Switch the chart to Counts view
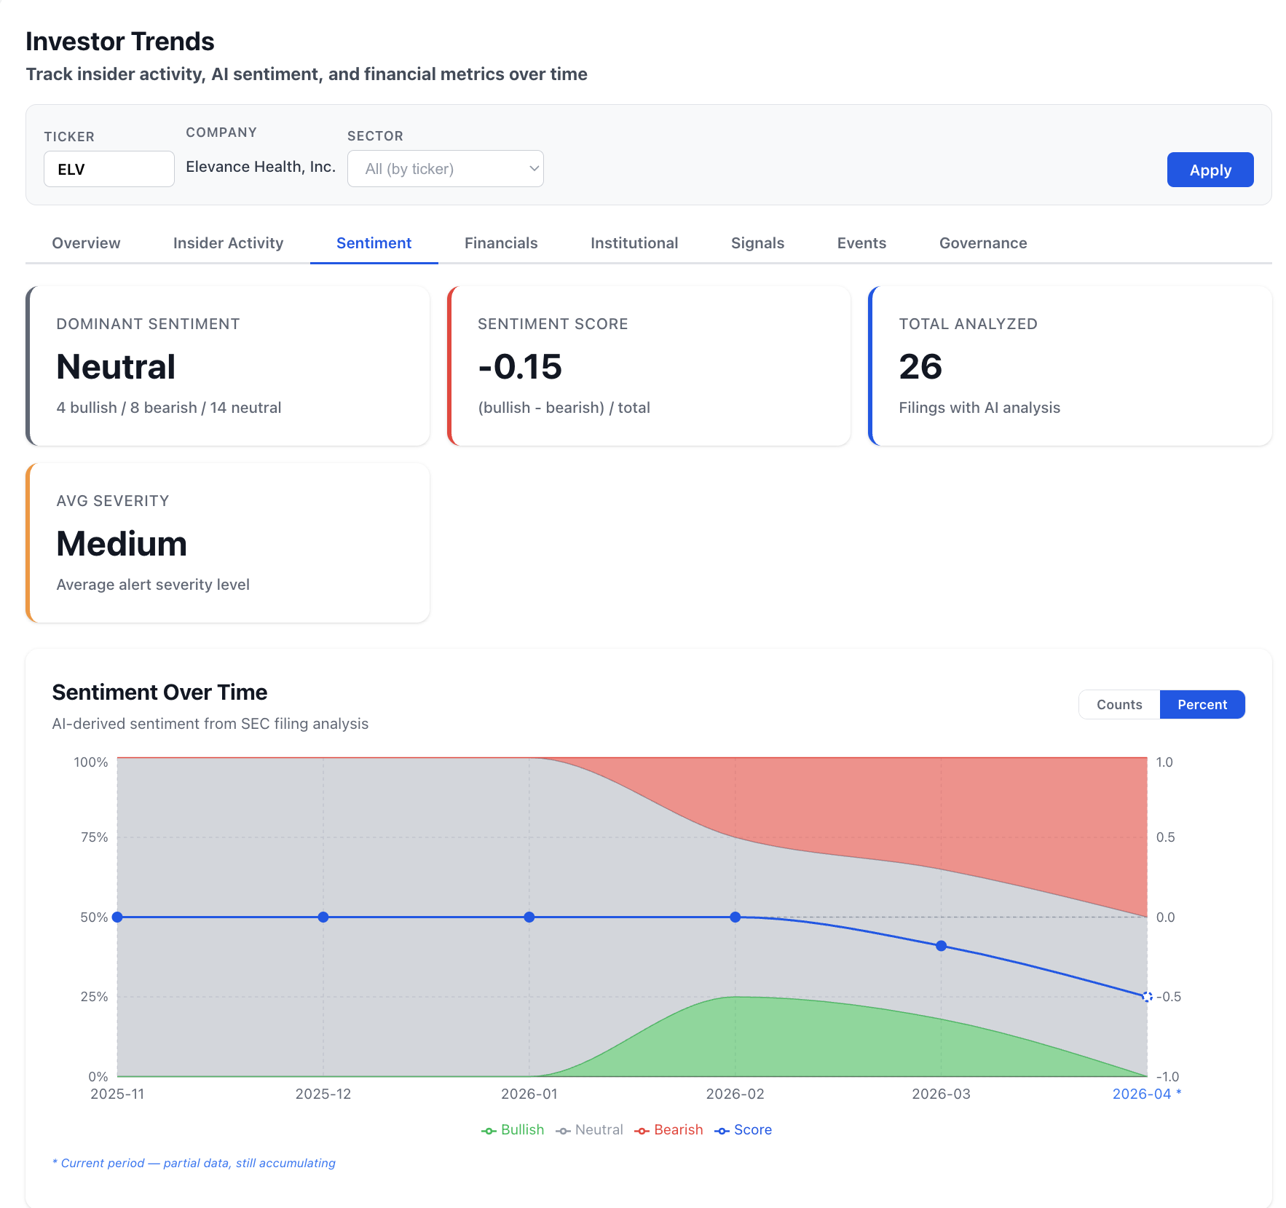Image resolution: width=1286 pixels, height=1208 pixels. pos(1119,704)
